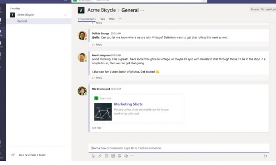Click Acme Bicycle breadcrumb in channel header

coord(101,10)
